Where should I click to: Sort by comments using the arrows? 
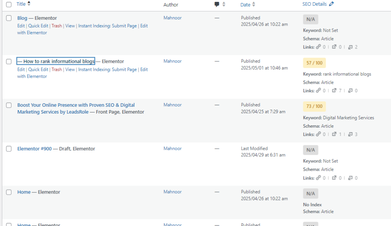pyautogui.click(x=224, y=5)
